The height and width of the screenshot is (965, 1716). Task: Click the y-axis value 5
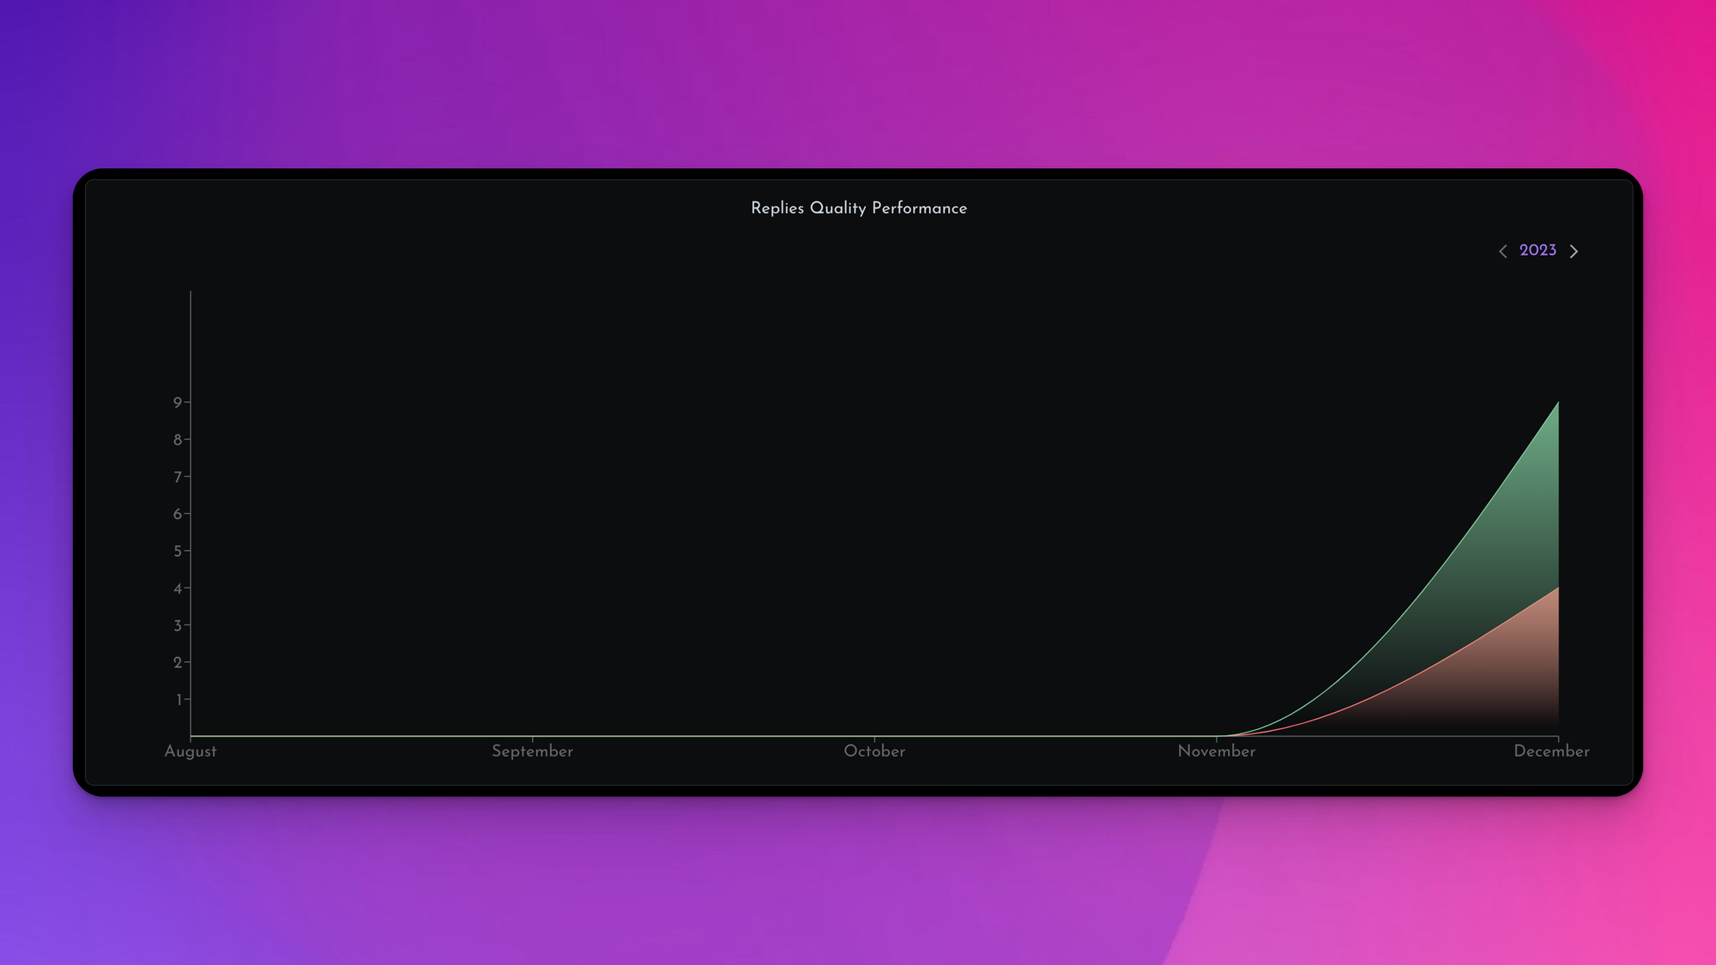pos(178,552)
